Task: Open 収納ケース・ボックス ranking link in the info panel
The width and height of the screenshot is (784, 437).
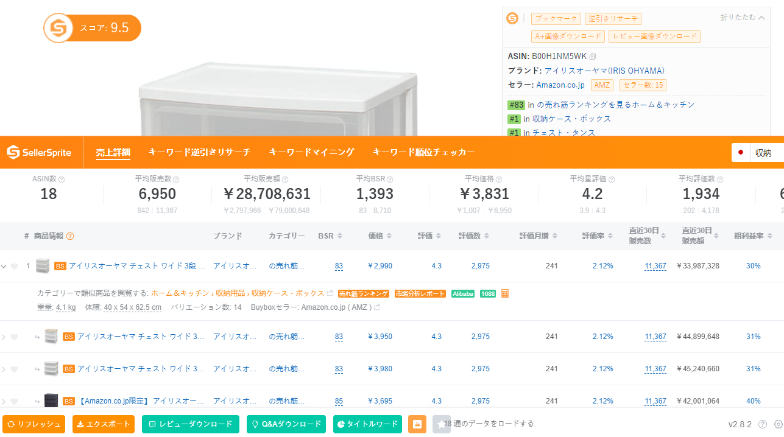Action: coord(571,119)
